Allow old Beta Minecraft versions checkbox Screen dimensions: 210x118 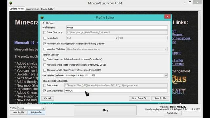coord(45,65)
